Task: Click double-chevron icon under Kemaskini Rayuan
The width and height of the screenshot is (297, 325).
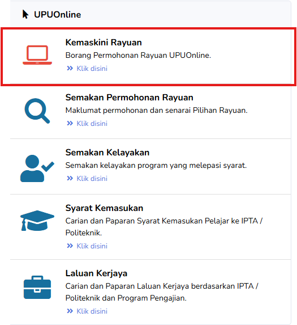Action: (x=70, y=68)
